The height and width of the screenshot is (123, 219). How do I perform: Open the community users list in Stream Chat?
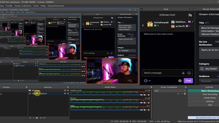pos(190,15)
